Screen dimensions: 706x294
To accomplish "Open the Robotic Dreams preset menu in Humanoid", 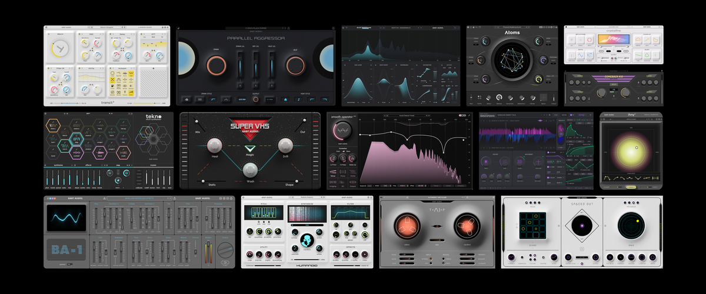I will click(x=307, y=197).
